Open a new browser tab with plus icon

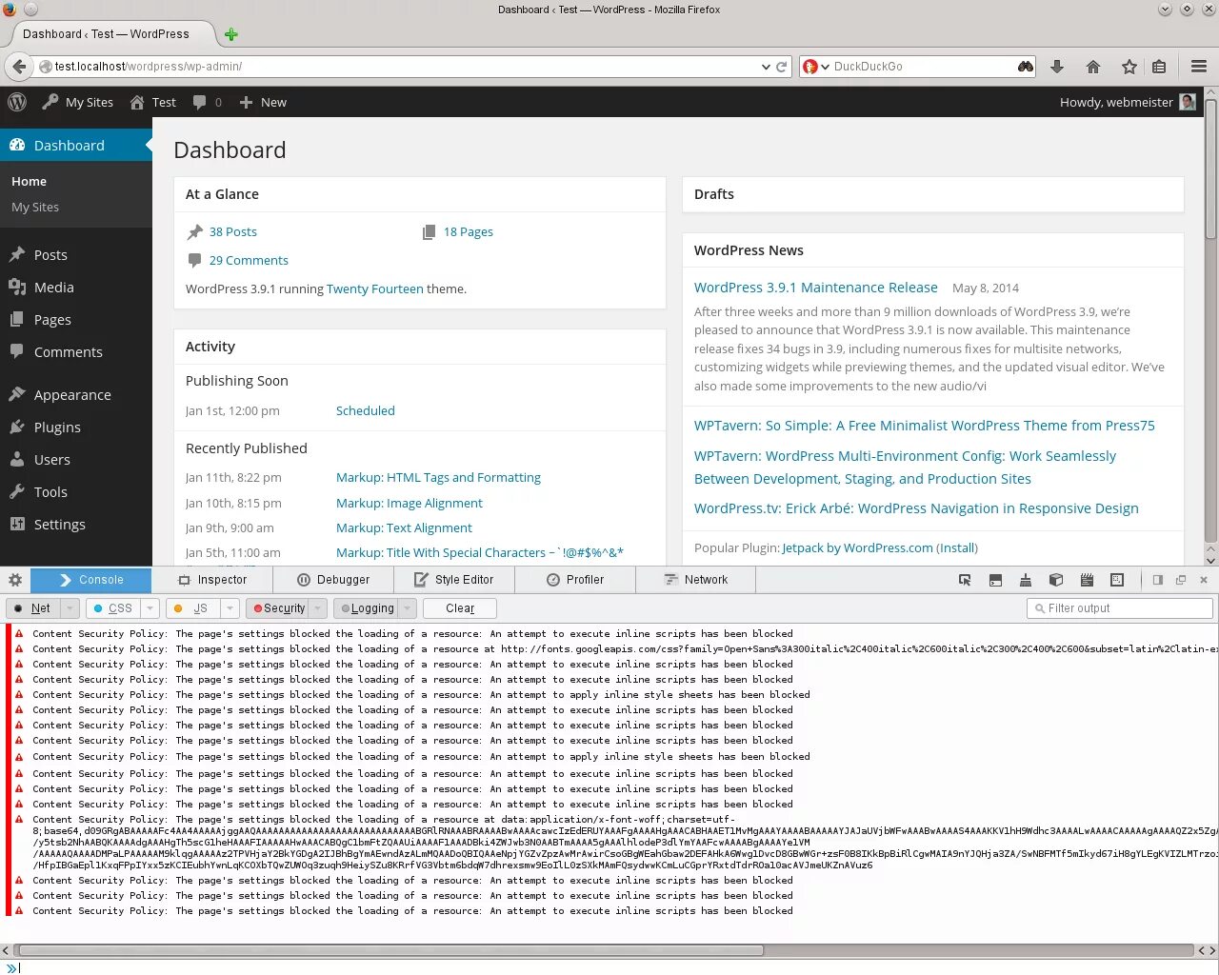point(230,34)
